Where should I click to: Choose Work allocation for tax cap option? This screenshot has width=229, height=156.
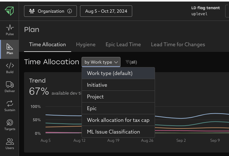pyautogui.click(x=118, y=120)
